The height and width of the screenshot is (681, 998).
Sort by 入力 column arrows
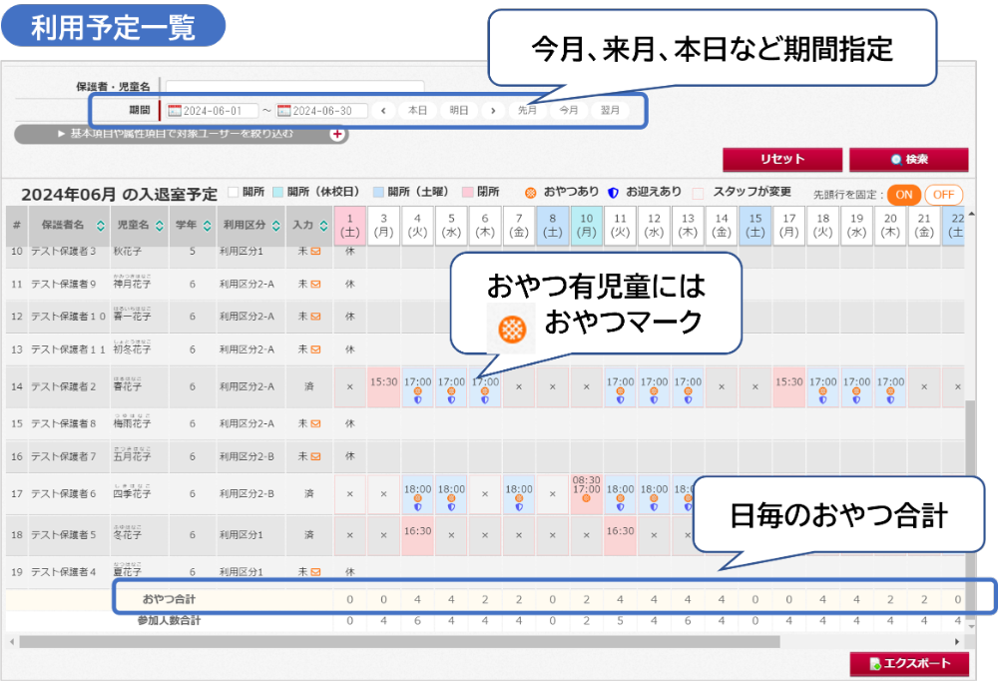coord(324,226)
